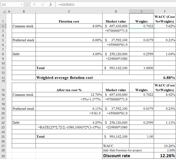Click the formula bar text =+D2/$D$11
The image size is (176, 159).
pyautogui.click(x=66, y=5)
